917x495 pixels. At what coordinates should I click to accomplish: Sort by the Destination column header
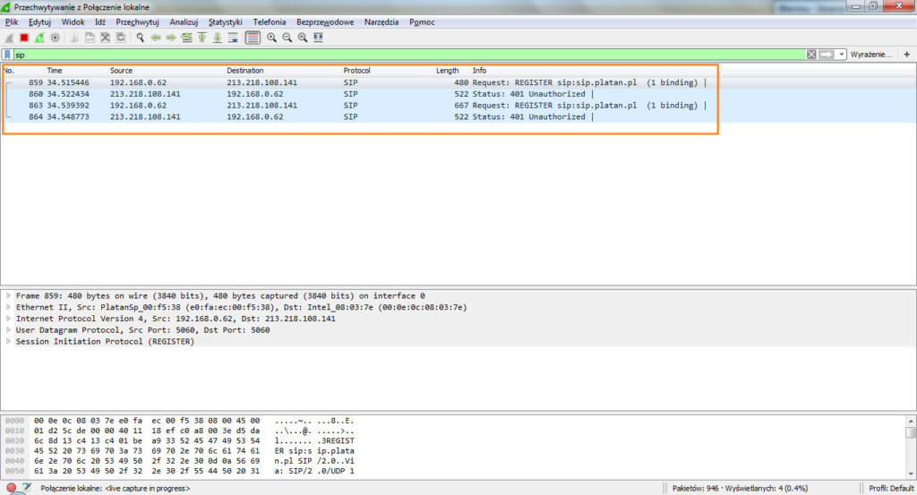coord(245,70)
